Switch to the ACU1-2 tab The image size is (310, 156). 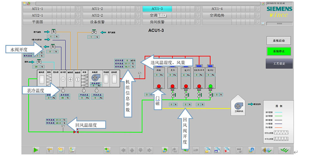97,9
